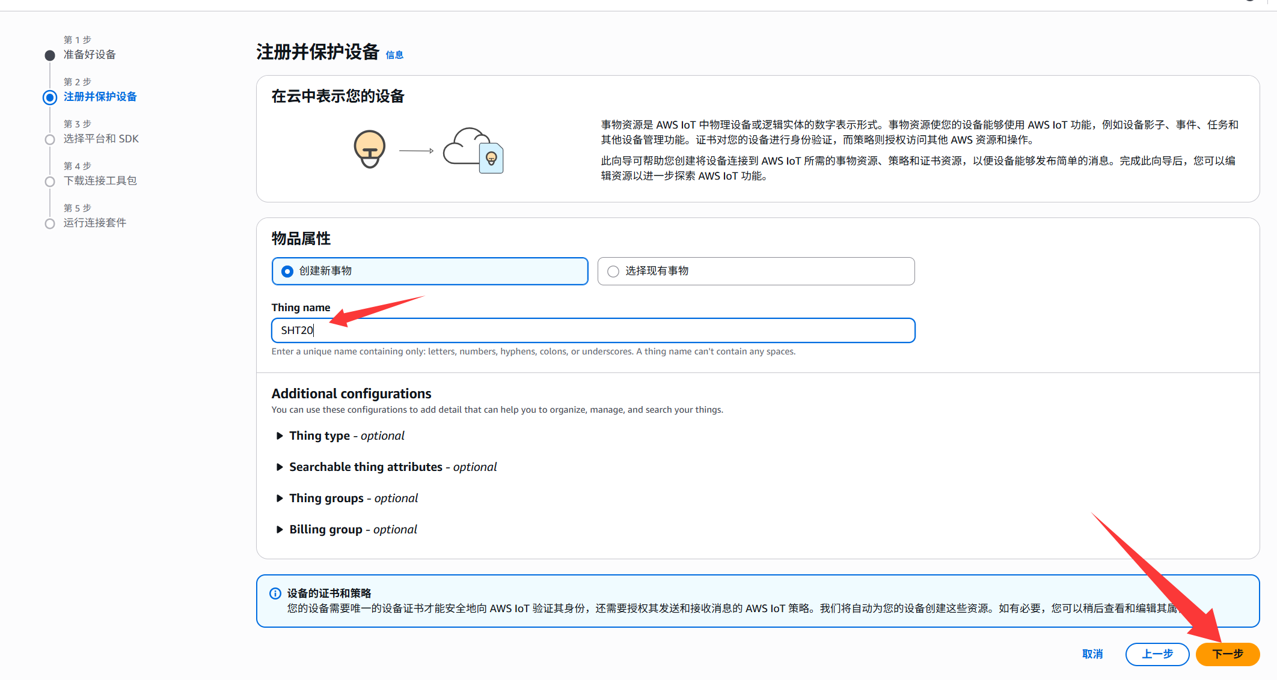
Task: Click step 5 circle indicator in wizard
Action: coord(50,223)
